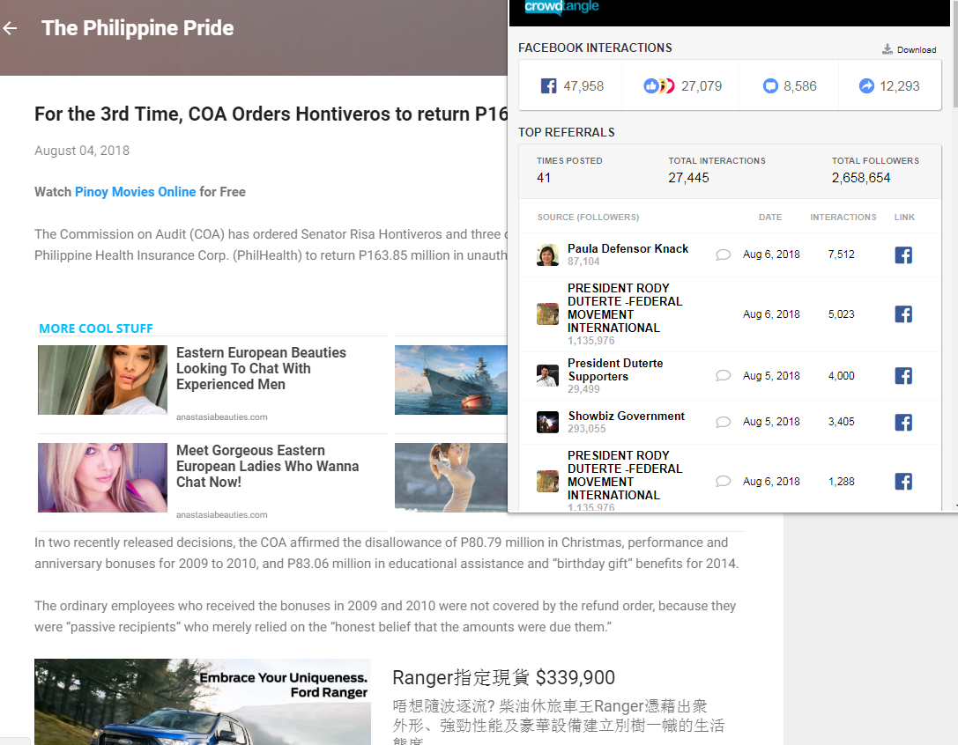Open avatar of the Federal Movement page with 1,288 interactions
This screenshot has height=745, width=958.
[547, 481]
